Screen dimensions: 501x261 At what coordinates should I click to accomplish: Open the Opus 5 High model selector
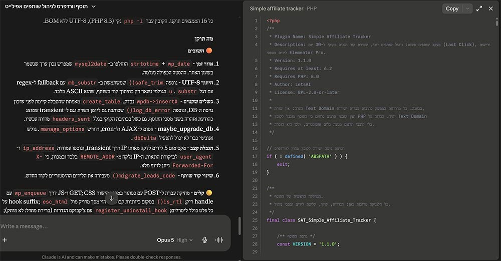[x=175, y=240]
